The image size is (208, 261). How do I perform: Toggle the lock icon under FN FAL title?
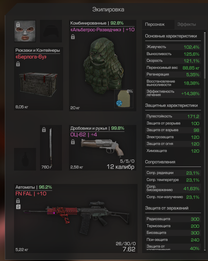point(18,201)
